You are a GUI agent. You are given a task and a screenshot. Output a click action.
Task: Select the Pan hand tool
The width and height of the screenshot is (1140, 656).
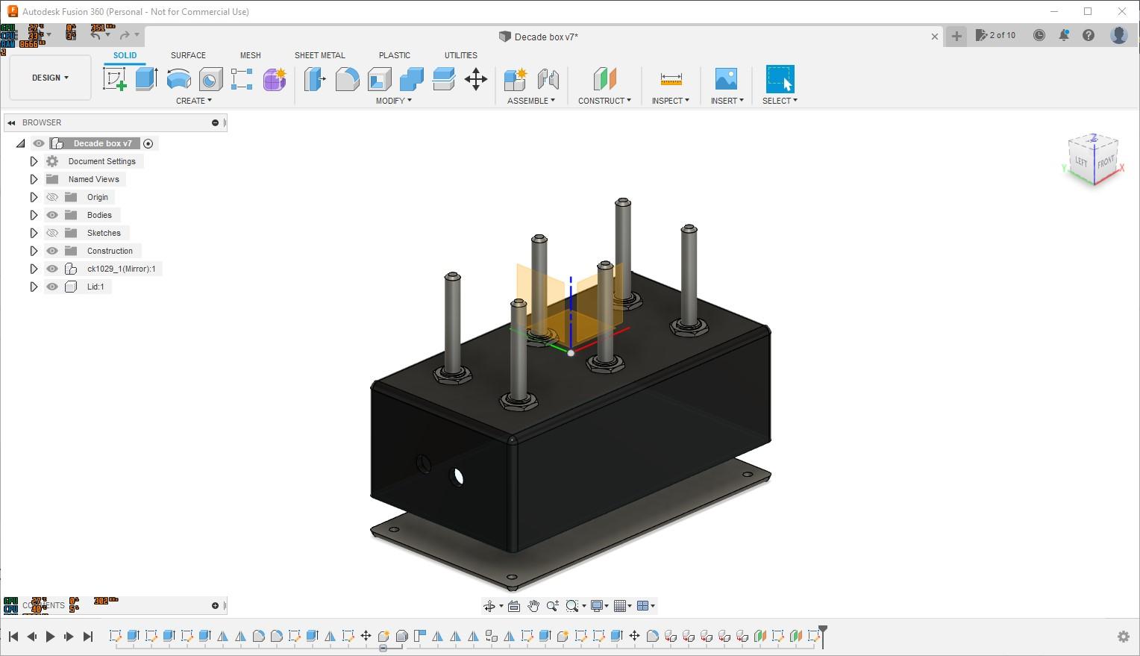[x=533, y=606]
